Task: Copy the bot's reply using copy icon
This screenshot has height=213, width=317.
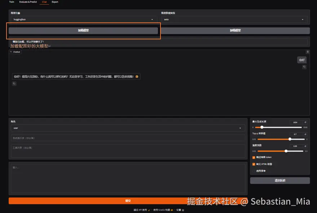Action: click(x=14, y=84)
